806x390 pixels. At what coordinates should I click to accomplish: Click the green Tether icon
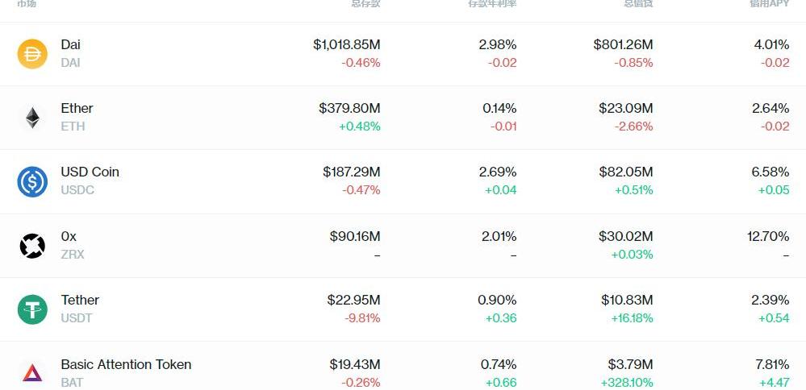[33, 309]
